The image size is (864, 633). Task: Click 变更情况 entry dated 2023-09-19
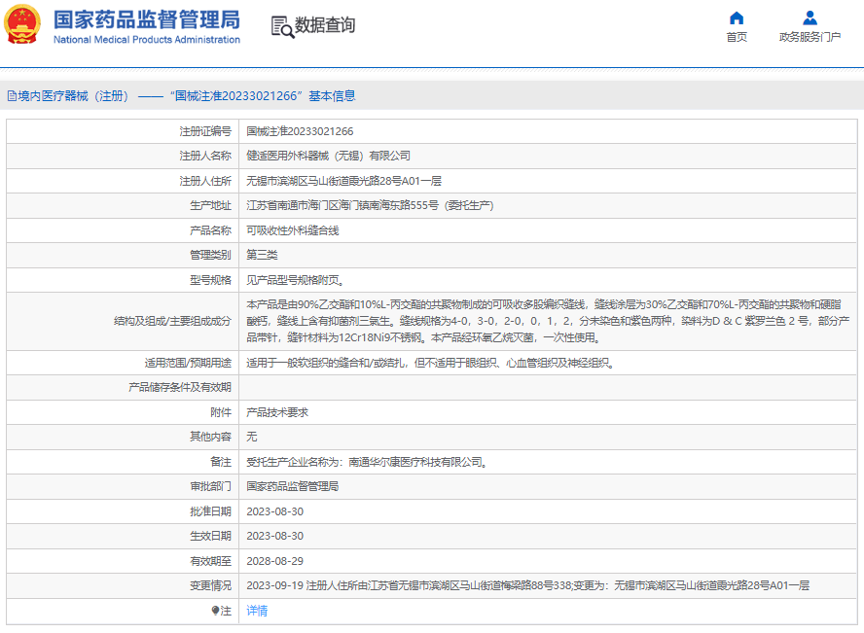click(x=528, y=585)
